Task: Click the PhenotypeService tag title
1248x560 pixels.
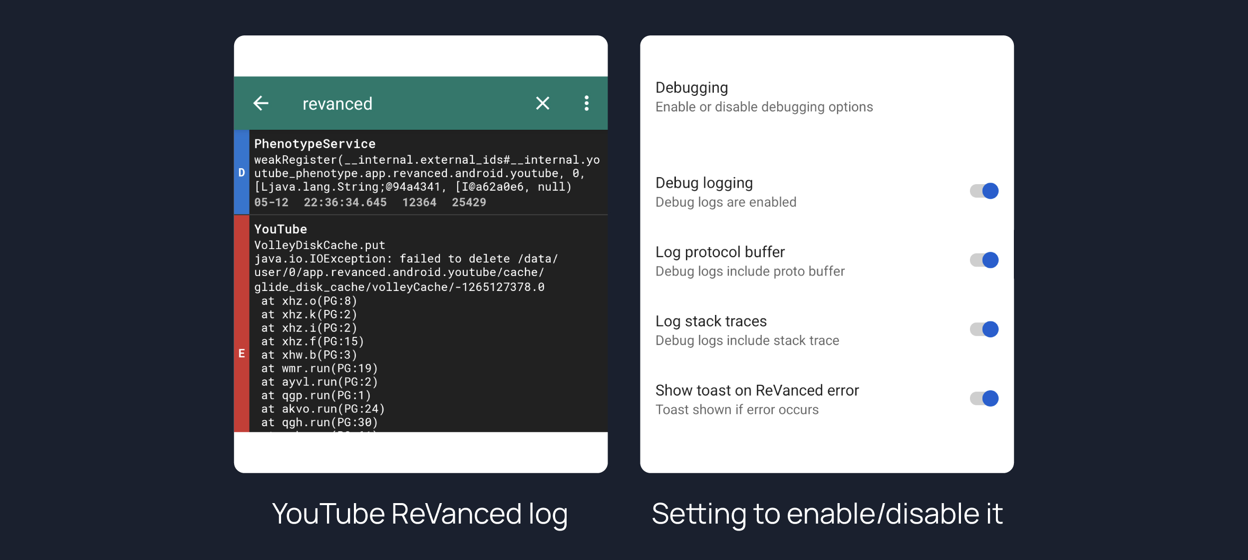Action: coord(314,144)
